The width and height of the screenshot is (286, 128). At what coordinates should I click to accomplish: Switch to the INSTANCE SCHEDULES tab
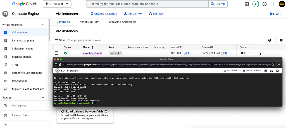[x=122, y=22]
